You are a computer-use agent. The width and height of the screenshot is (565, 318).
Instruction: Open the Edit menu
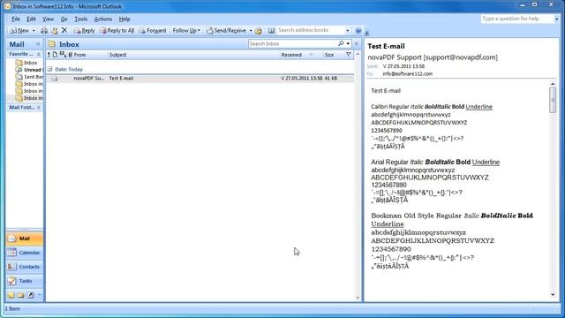(x=31, y=19)
